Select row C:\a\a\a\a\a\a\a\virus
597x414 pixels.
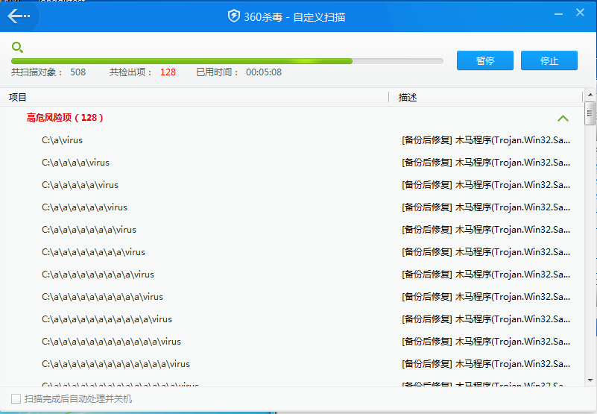point(291,230)
